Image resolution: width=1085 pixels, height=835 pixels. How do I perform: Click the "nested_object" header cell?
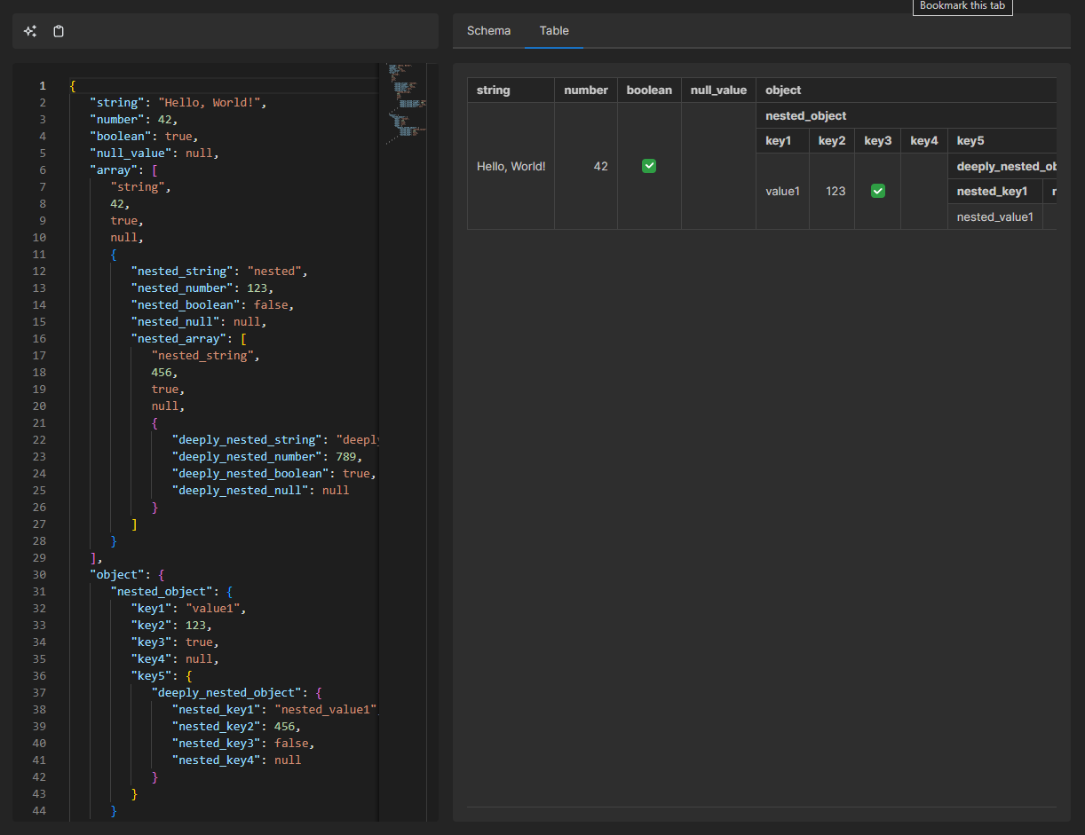pyautogui.click(x=805, y=115)
